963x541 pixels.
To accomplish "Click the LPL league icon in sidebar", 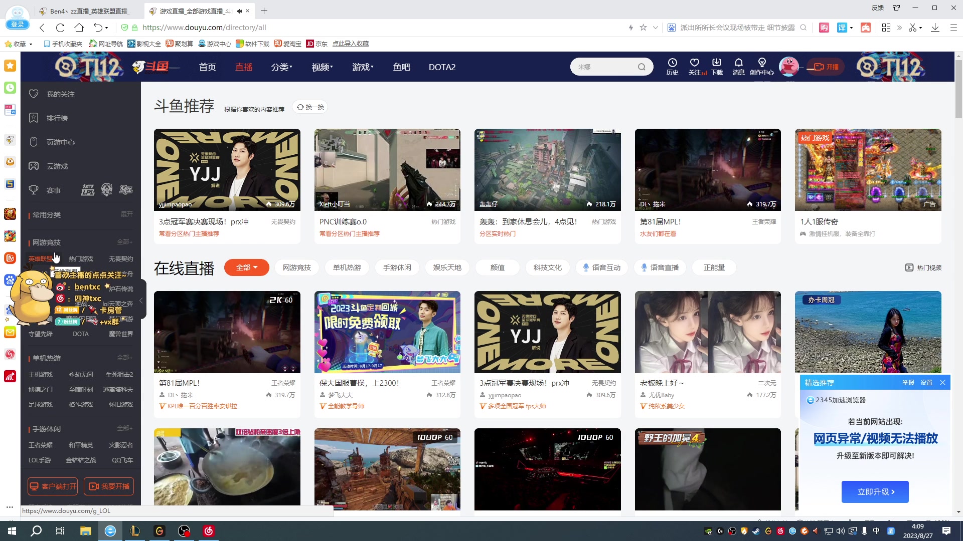I will (x=88, y=190).
